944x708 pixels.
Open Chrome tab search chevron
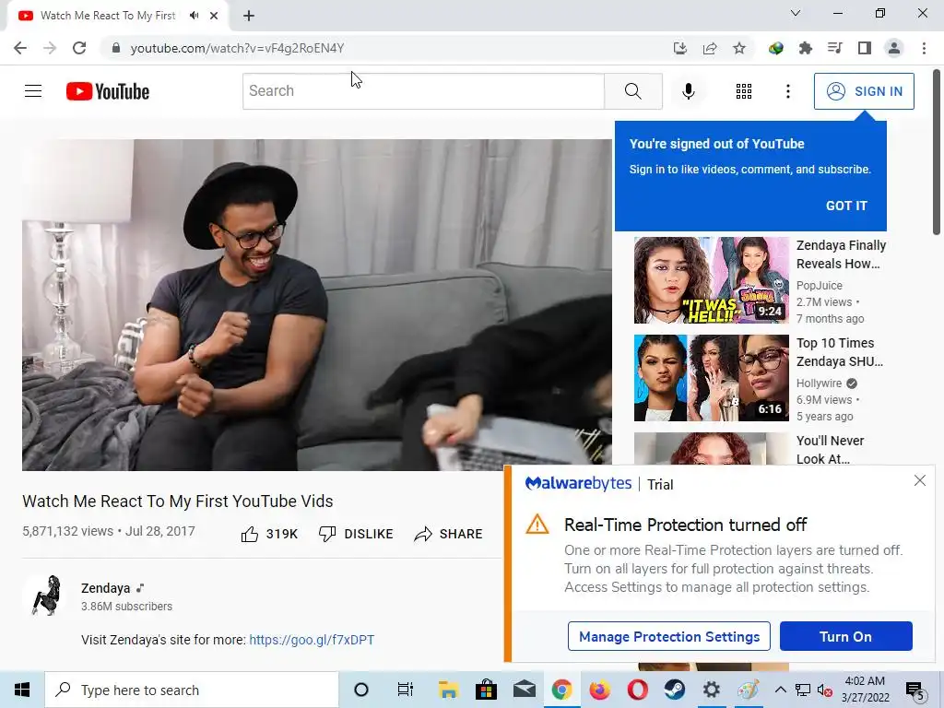point(796,13)
